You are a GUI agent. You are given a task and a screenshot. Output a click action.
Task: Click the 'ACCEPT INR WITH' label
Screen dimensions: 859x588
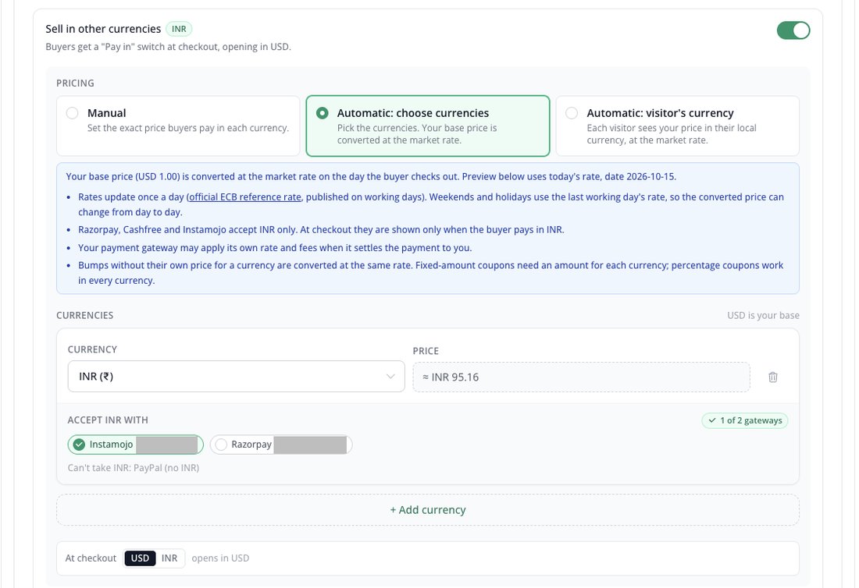108,420
